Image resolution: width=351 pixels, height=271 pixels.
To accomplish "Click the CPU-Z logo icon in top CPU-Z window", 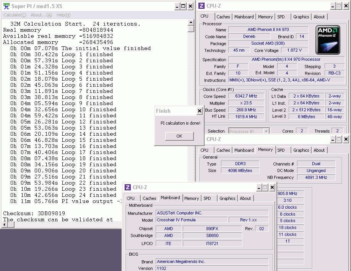I will click(201, 6).
